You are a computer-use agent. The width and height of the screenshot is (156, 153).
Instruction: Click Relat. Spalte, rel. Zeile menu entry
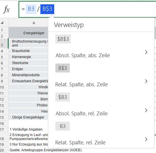(80, 143)
